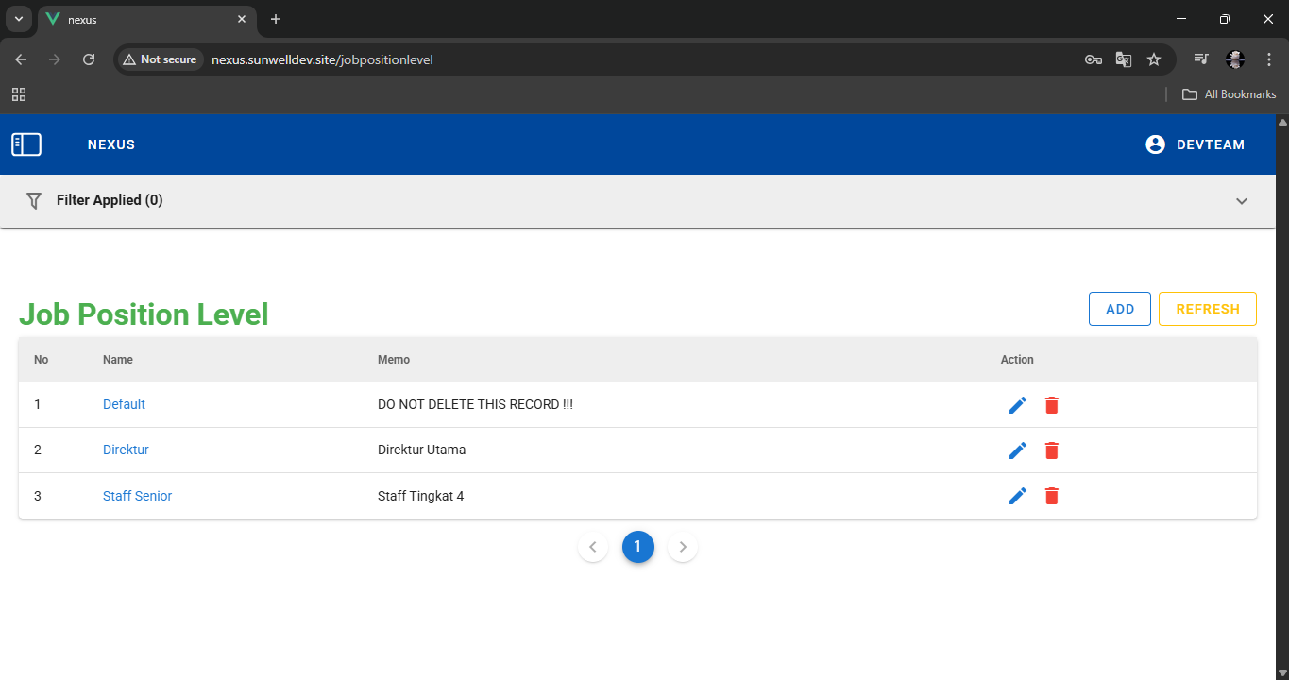
Task: Click the ADD button
Action: tap(1119, 309)
